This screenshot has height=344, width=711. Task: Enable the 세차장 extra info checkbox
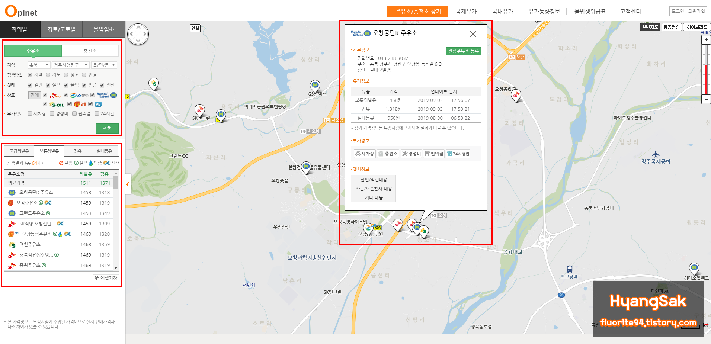[x=30, y=114]
